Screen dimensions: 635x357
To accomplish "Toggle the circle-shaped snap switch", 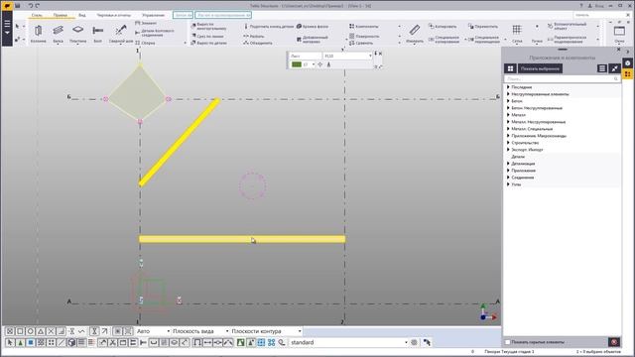I will point(30,331).
